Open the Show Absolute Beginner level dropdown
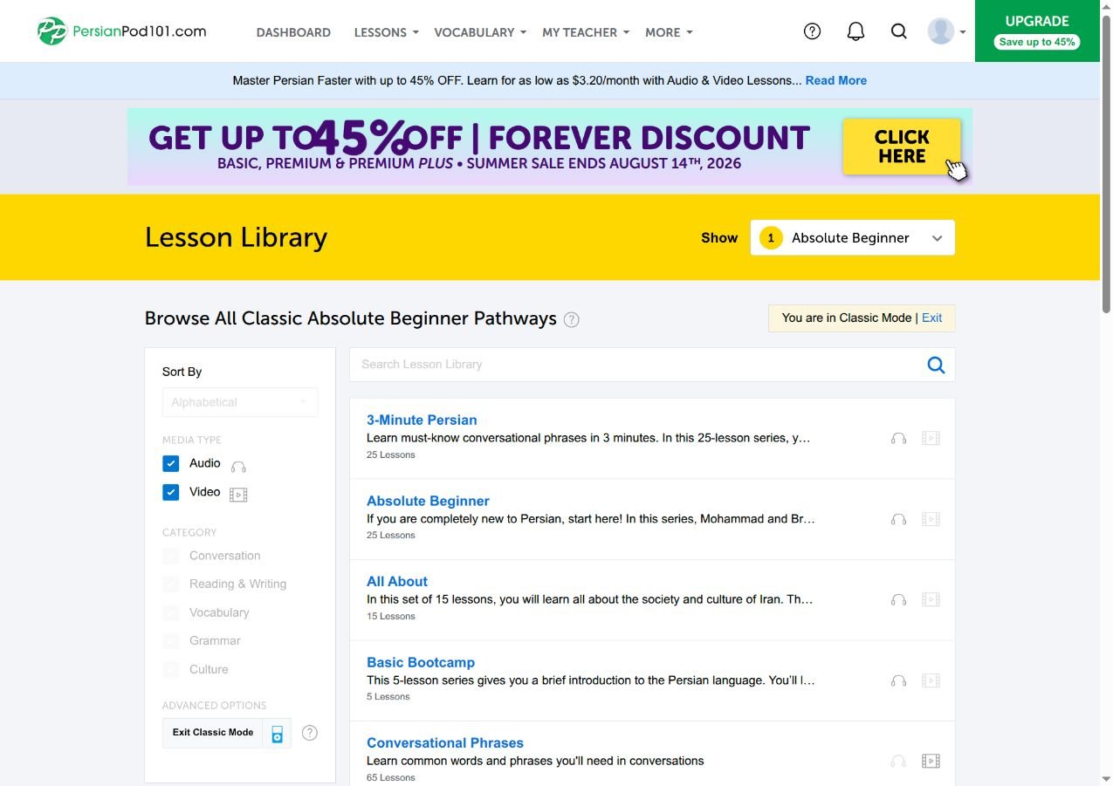The height and width of the screenshot is (786, 1113). point(852,238)
